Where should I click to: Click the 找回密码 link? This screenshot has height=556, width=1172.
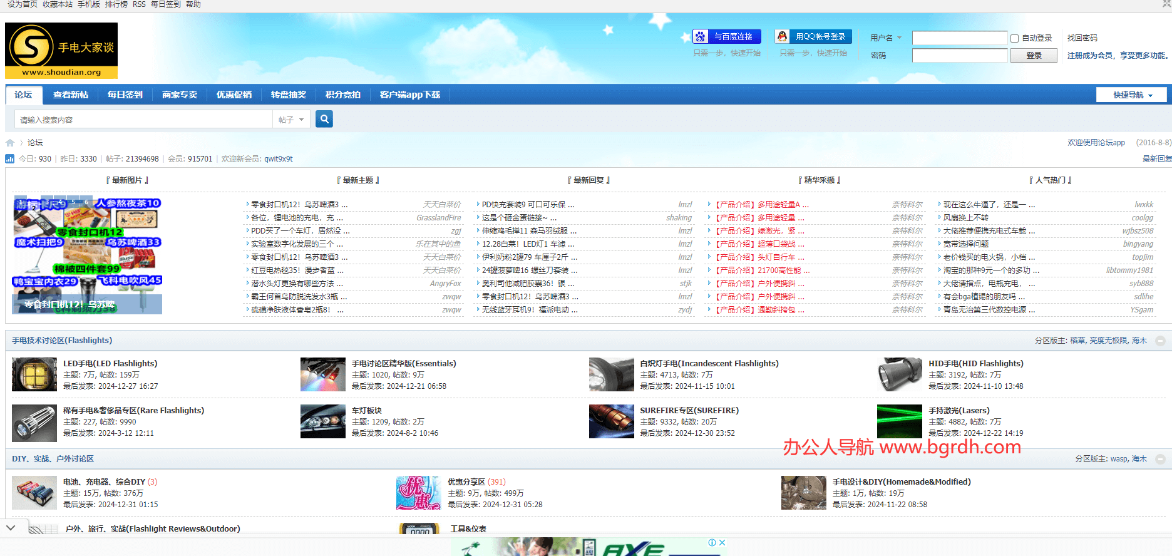pyautogui.click(x=1082, y=38)
